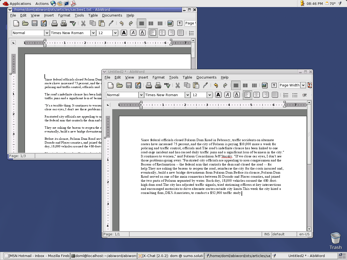Expand the Normal style dropdown in Untitled2

click(141, 95)
